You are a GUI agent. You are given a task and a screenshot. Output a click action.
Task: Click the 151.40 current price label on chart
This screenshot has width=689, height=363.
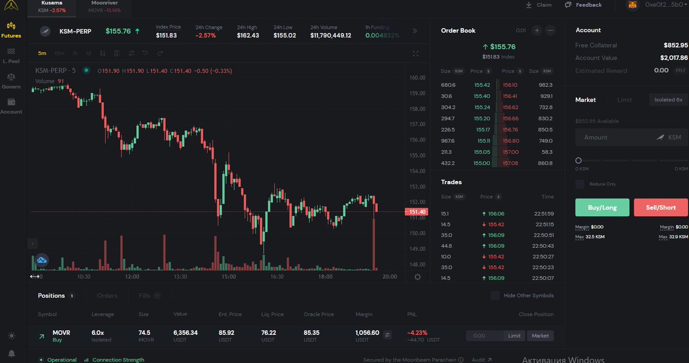[417, 212]
